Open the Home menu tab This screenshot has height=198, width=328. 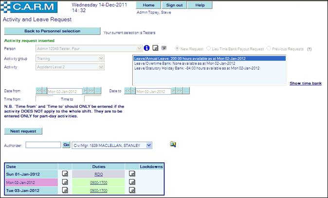(x=148, y=5)
